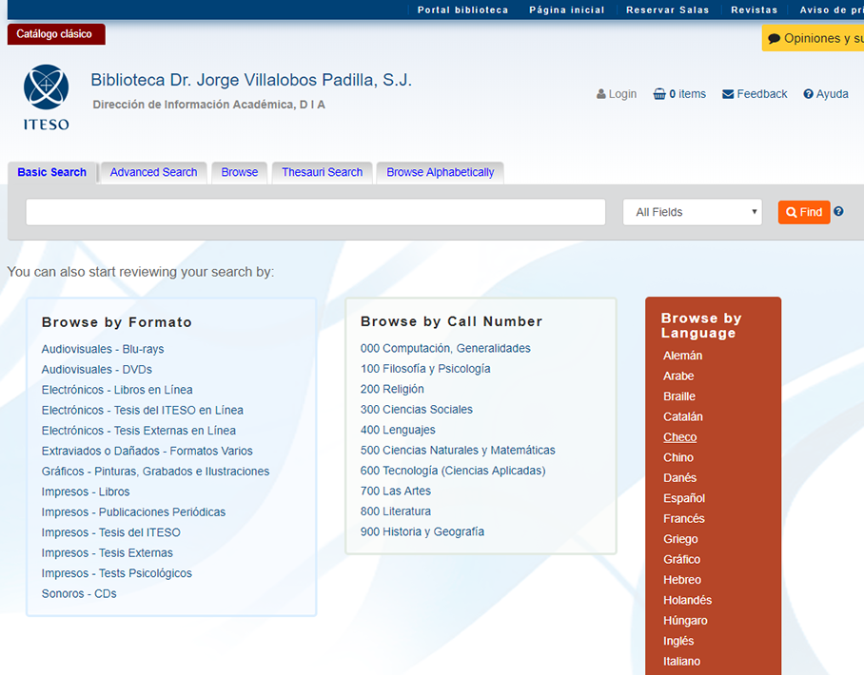The height and width of the screenshot is (675, 864).
Task: Browse Impresos - Libros
Action: (86, 492)
